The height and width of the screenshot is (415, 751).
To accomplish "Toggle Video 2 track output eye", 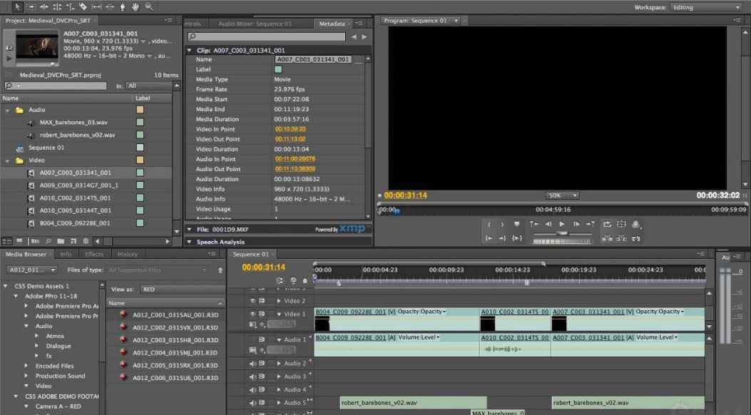I will click(x=253, y=301).
